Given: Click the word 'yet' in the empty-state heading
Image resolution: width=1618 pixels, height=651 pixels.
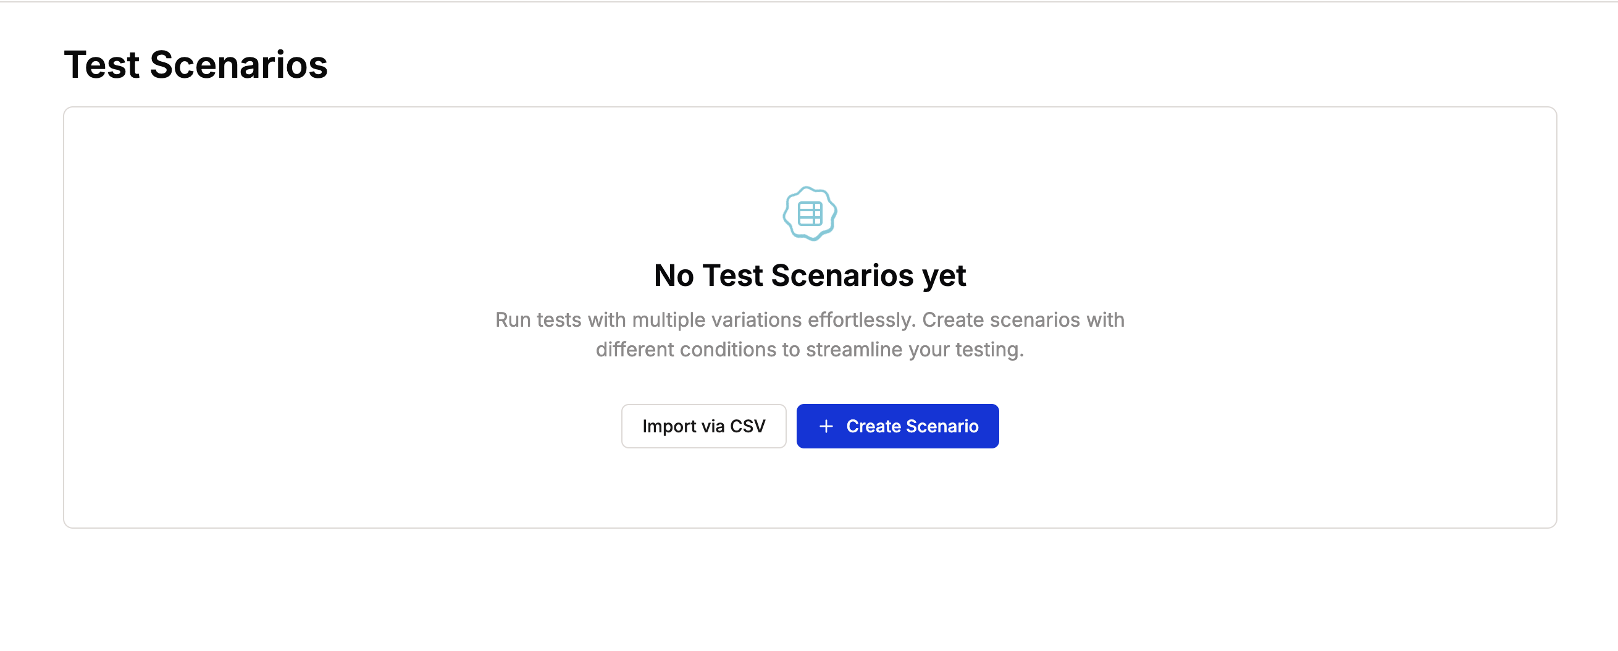Looking at the screenshot, I should click(x=944, y=277).
